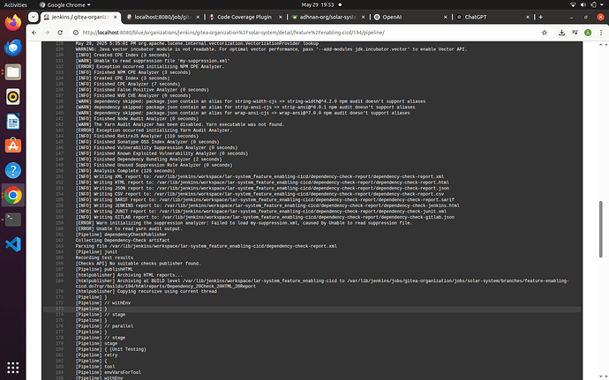The height and width of the screenshot is (380, 609).
Task: Open Chrome media control icon
Action: tap(575, 33)
